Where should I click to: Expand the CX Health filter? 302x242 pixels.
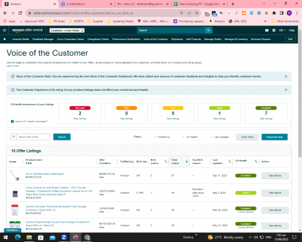[190, 137]
